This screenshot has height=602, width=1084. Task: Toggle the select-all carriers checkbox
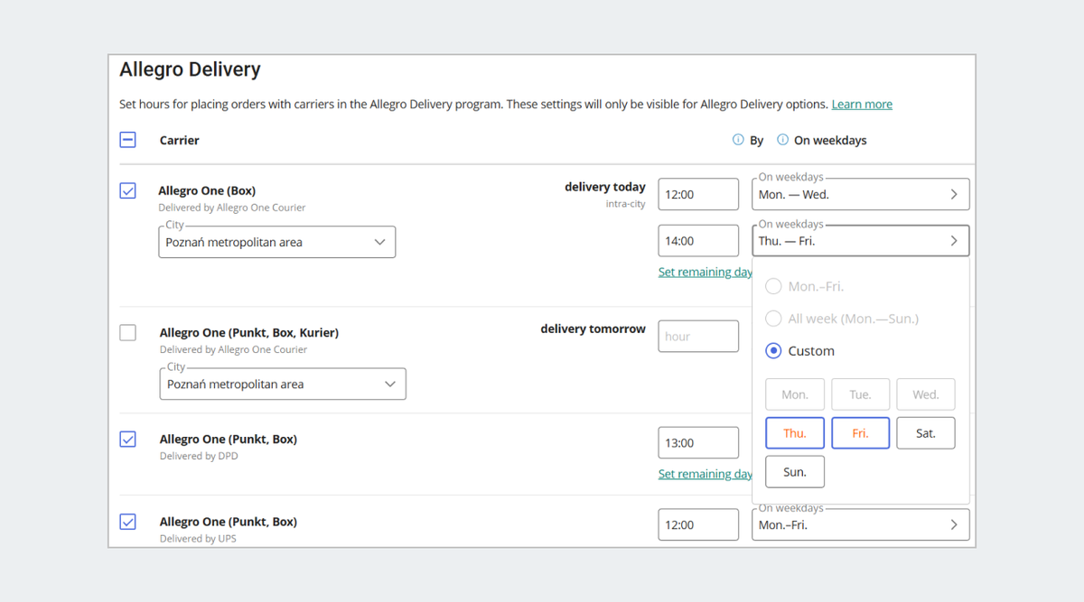coord(128,140)
